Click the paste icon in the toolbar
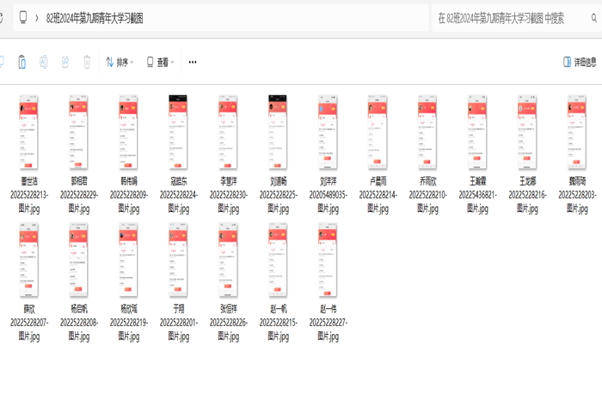The height and width of the screenshot is (400, 602). point(21,62)
